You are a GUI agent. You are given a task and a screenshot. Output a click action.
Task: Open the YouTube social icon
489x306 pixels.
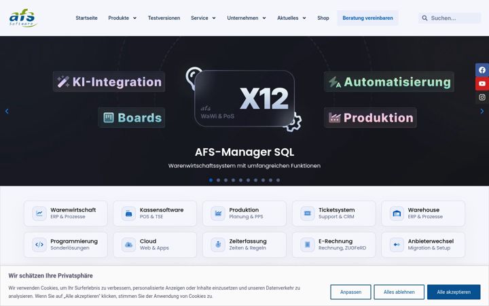pos(482,84)
